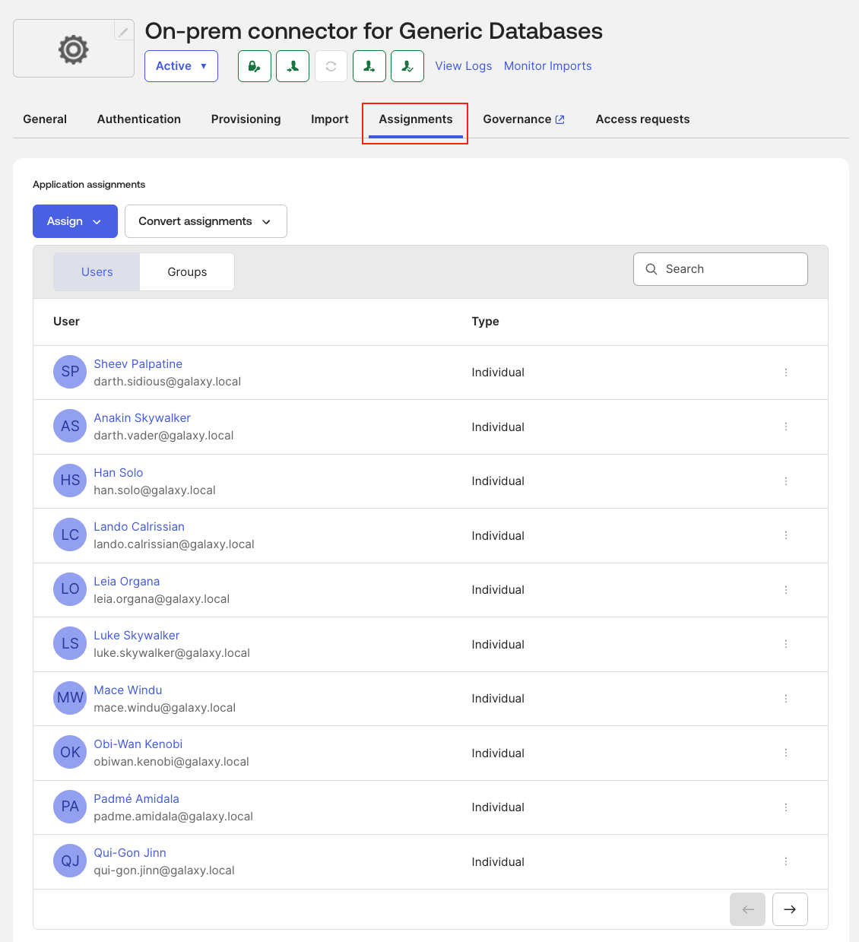Click the edit pencil on the app logo

point(123,30)
